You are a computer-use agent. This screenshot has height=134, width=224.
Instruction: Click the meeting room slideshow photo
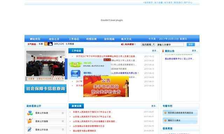[x=45, y=64]
